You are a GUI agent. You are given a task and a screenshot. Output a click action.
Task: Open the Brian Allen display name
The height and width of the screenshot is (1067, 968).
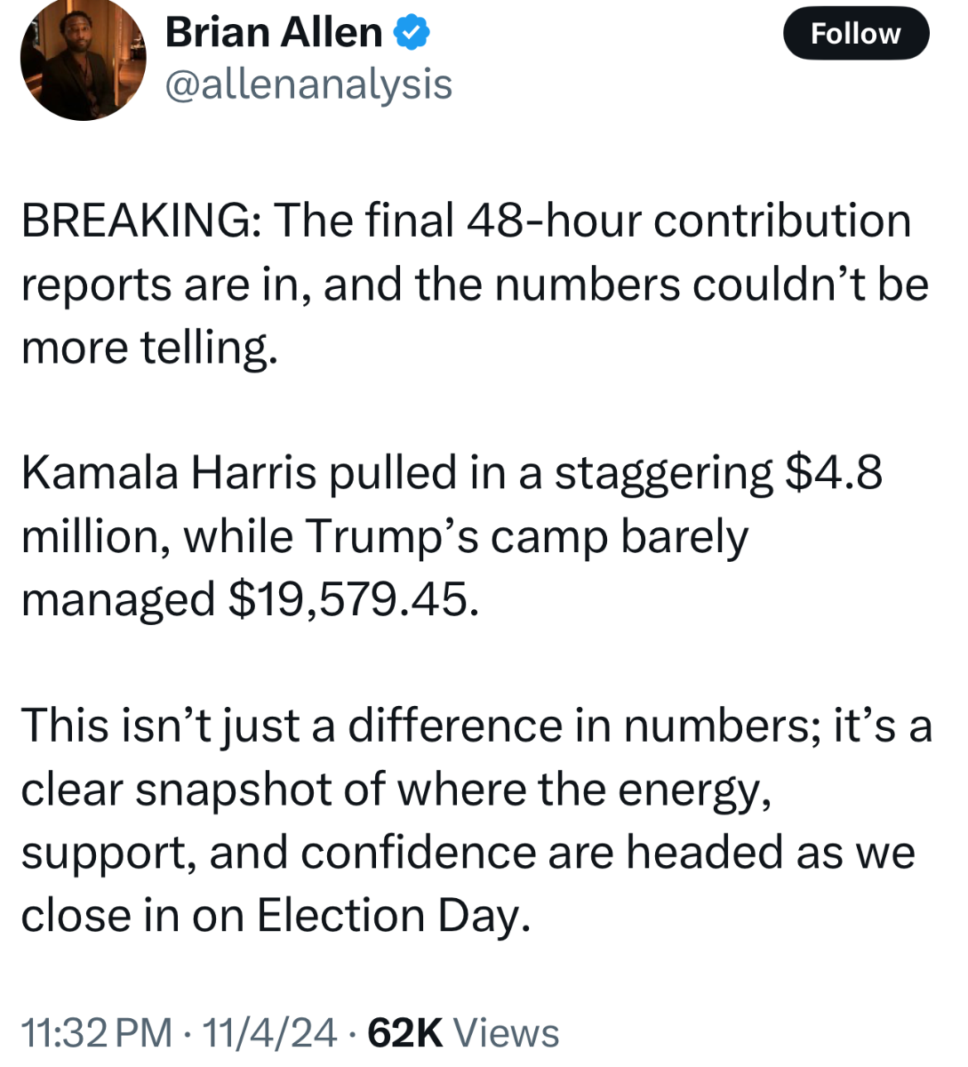[274, 33]
